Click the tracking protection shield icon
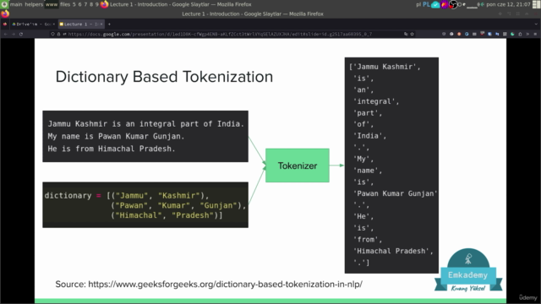 coord(52,34)
